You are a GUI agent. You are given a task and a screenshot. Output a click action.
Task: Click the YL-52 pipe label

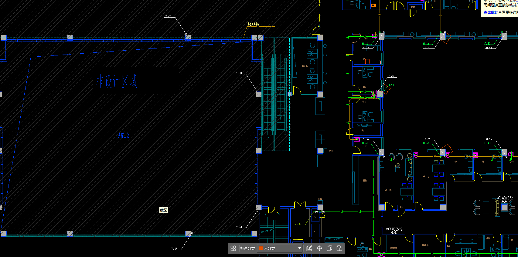pyautogui.click(x=391, y=76)
